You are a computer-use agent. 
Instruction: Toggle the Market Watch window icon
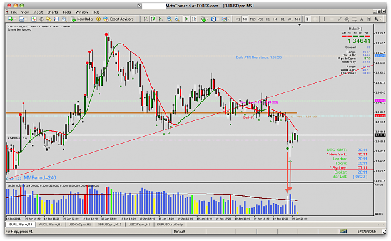click(x=34, y=19)
